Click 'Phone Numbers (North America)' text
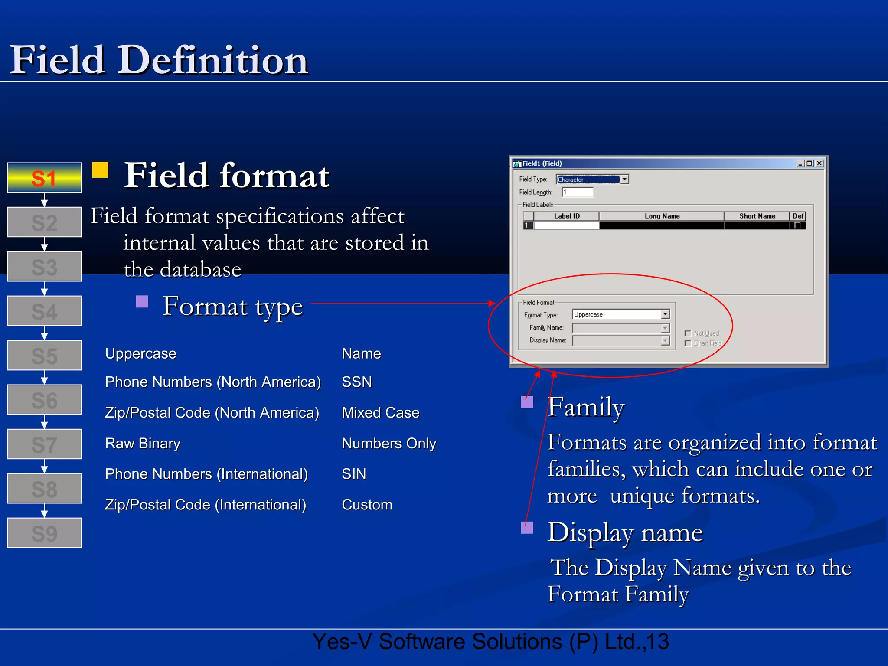Image resolution: width=888 pixels, height=666 pixels. [x=213, y=382]
